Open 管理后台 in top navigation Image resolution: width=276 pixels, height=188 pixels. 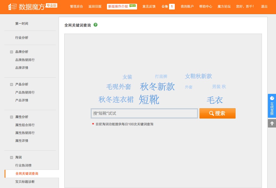click(x=76, y=7)
